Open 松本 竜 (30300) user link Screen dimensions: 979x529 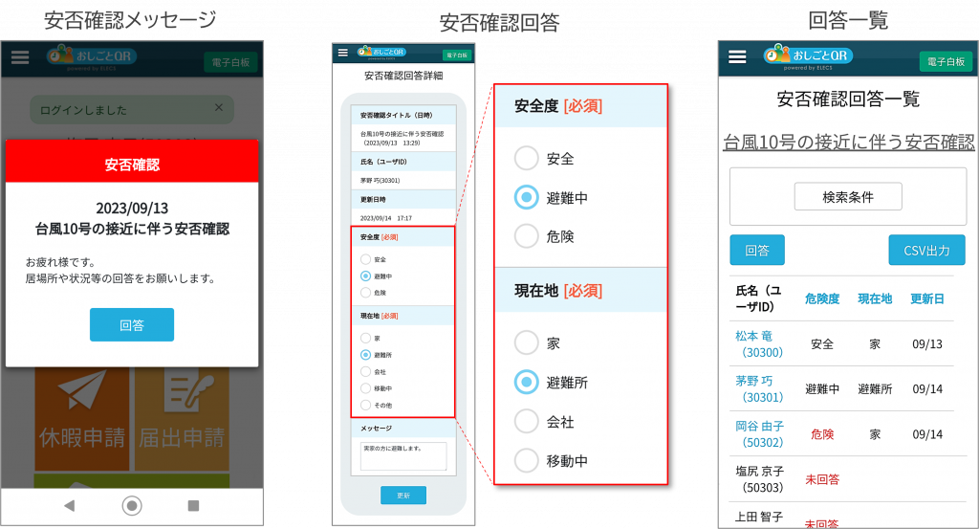coord(758,344)
